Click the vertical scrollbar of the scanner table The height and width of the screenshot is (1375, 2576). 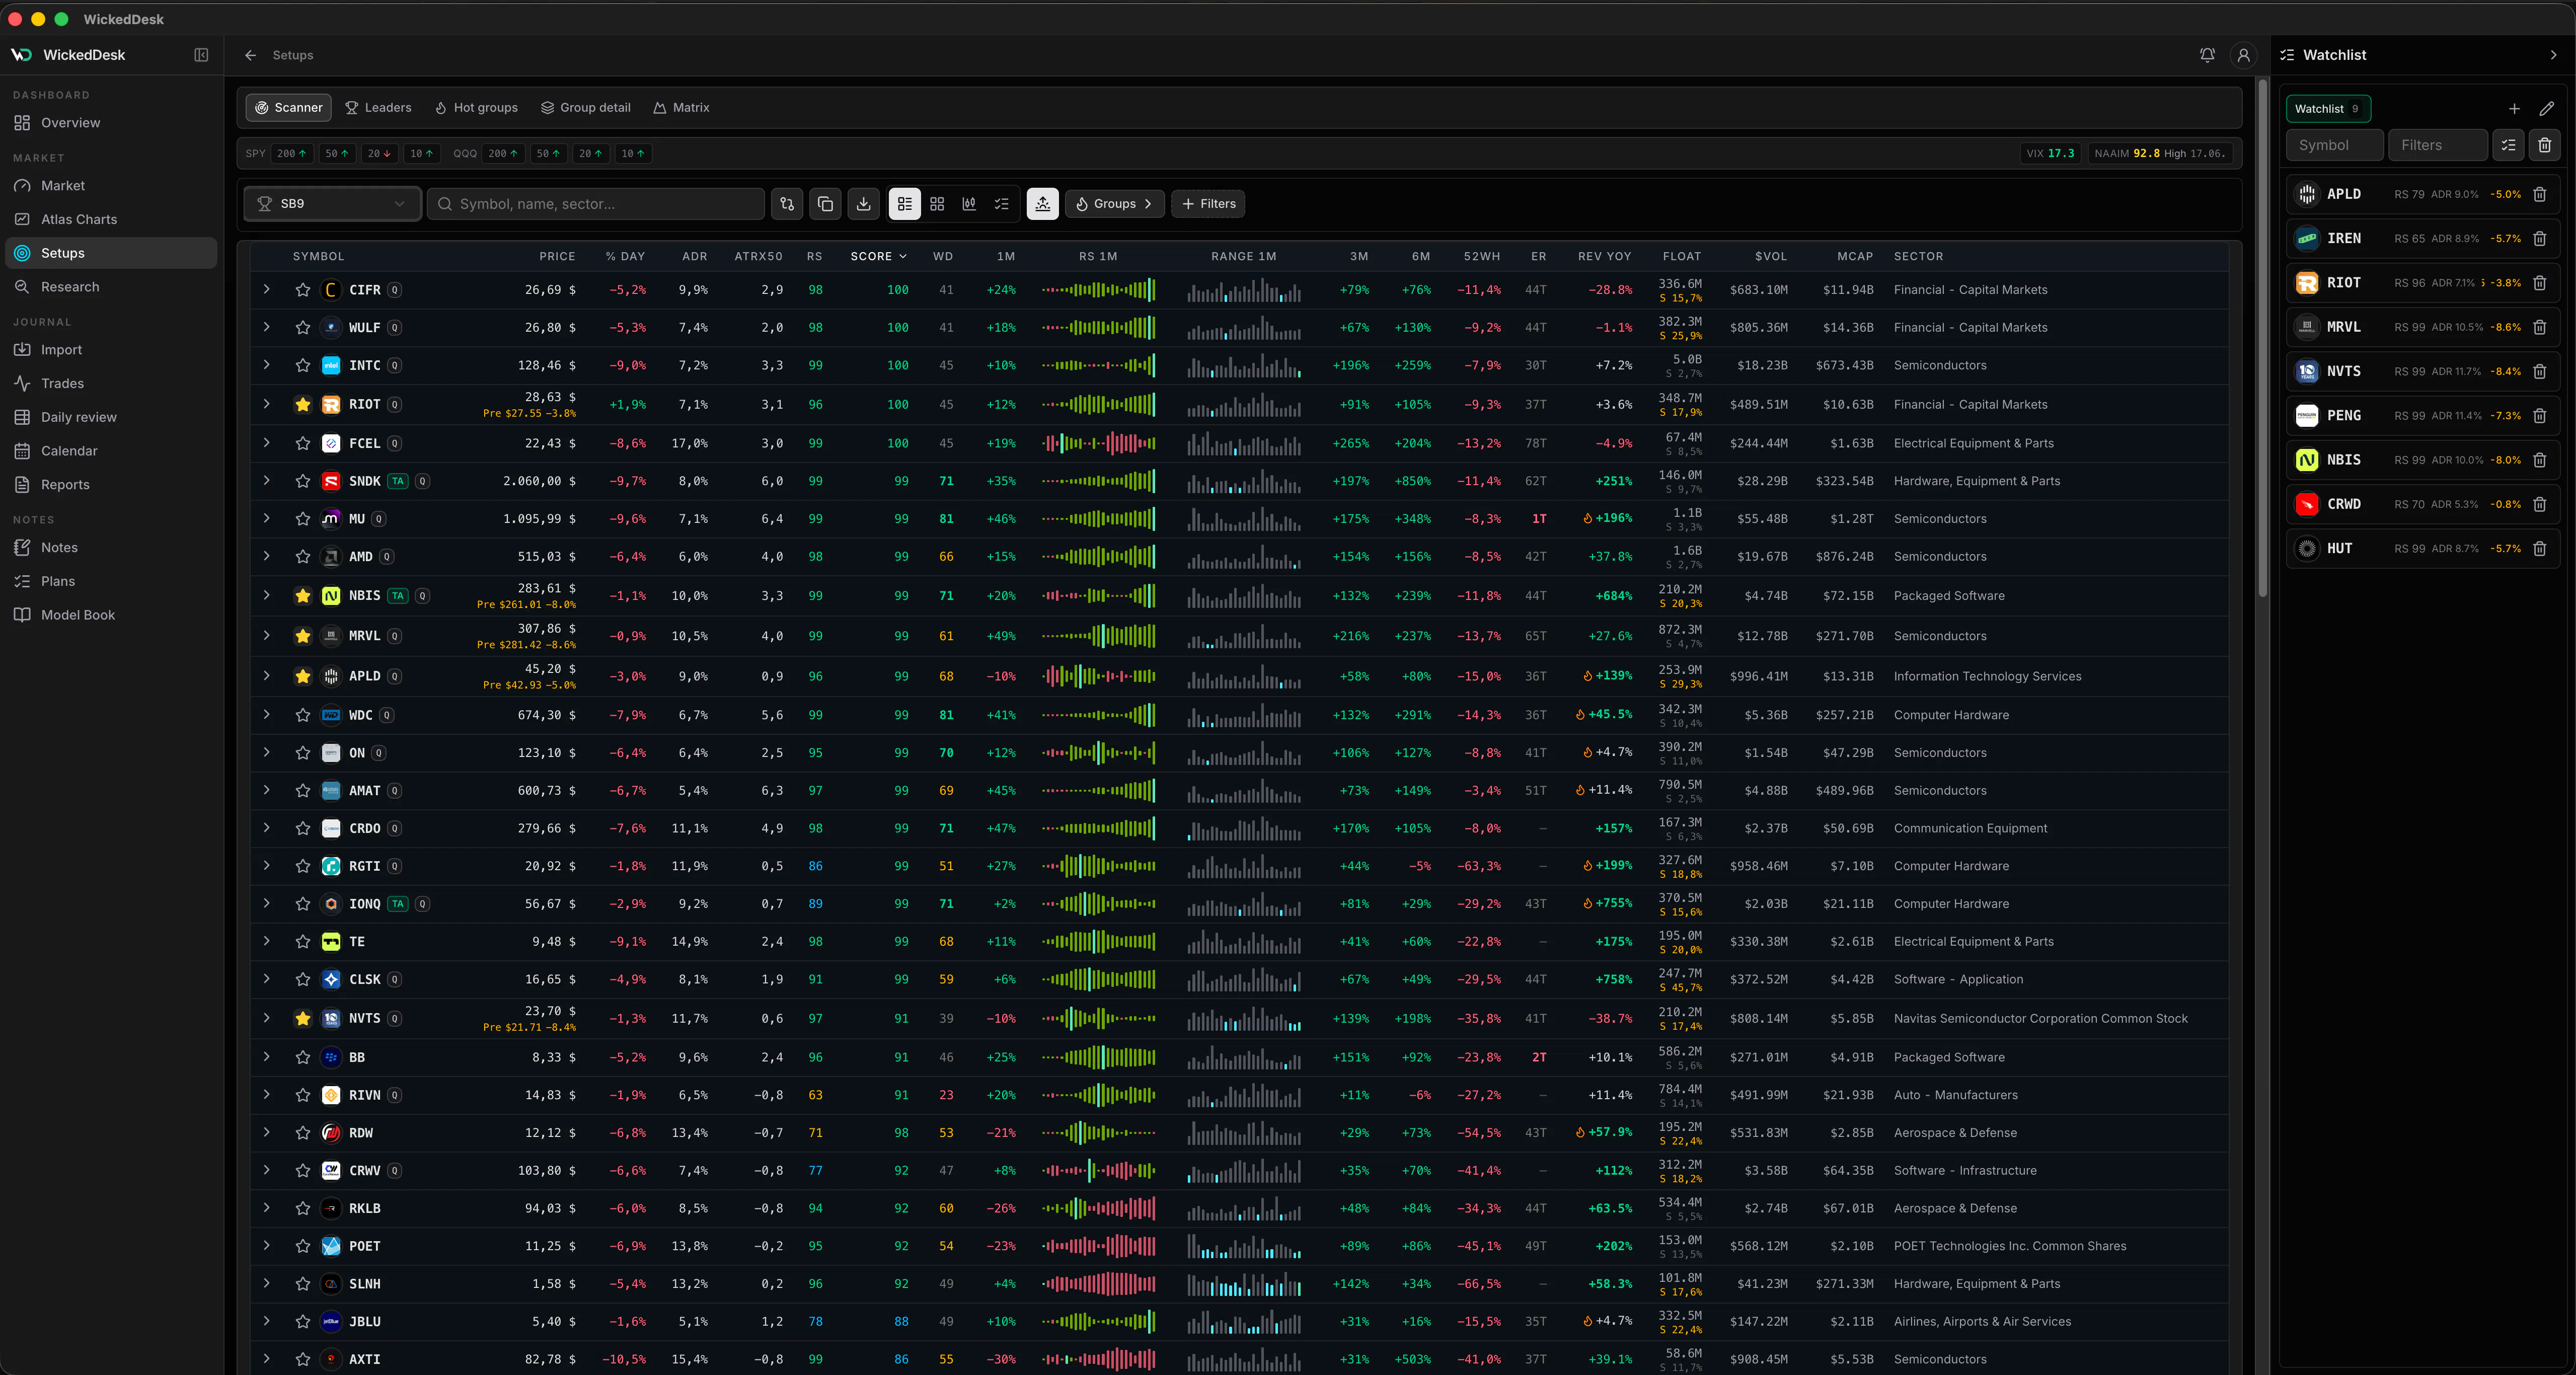point(2262,340)
